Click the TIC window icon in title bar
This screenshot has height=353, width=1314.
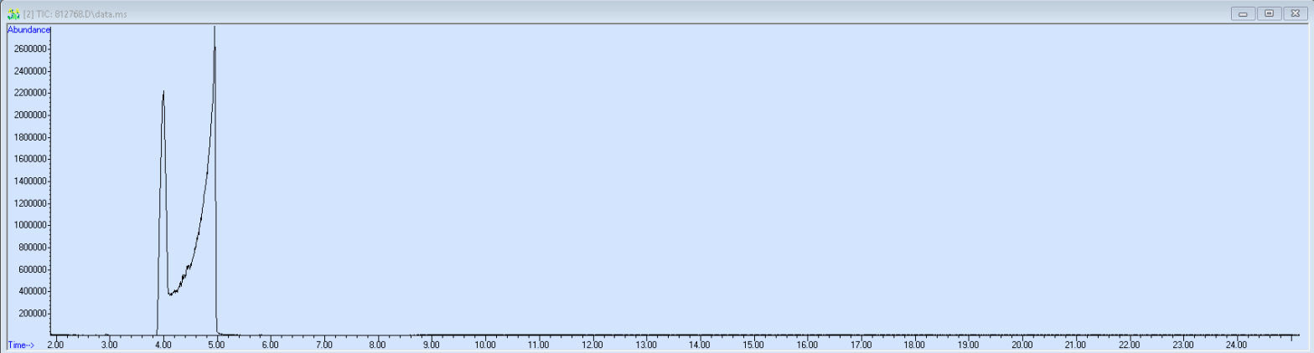pyautogui.click(x=13, y=14)
